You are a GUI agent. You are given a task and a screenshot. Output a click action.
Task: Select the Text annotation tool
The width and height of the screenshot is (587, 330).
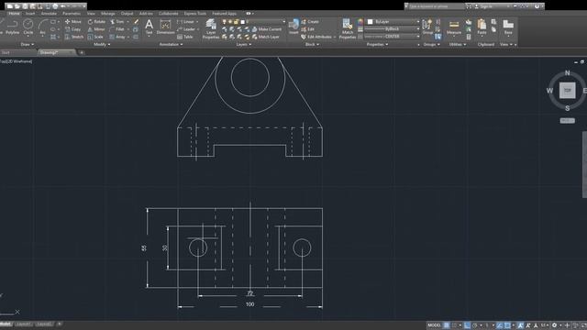point(149,27)
